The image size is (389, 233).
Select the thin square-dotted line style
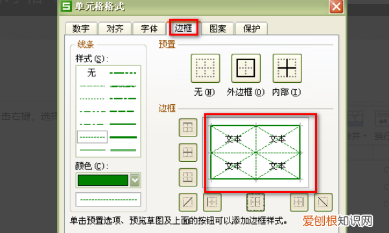click(92, 99)
